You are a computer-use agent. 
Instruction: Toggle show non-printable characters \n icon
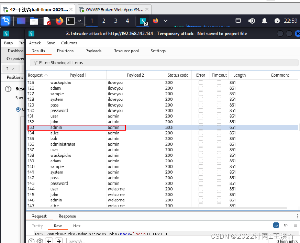[286, 225]
